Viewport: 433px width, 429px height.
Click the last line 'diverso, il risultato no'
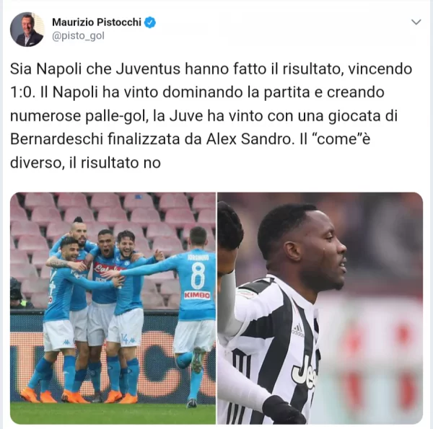coord(85,163)
